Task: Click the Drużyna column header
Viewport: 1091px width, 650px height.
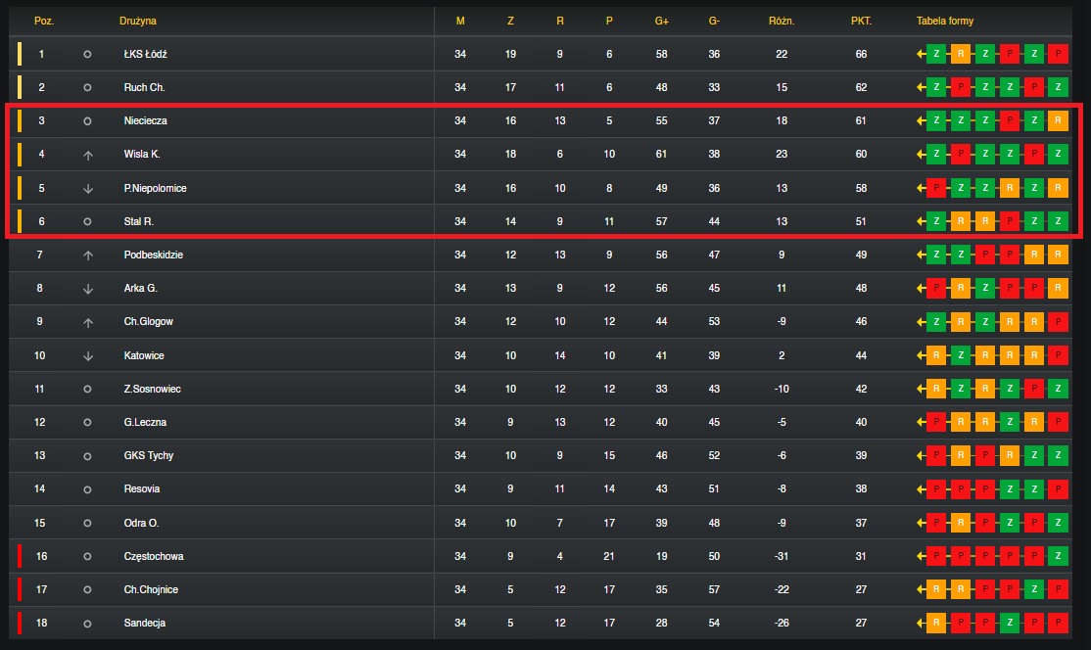Action: [x=138, y=21]
